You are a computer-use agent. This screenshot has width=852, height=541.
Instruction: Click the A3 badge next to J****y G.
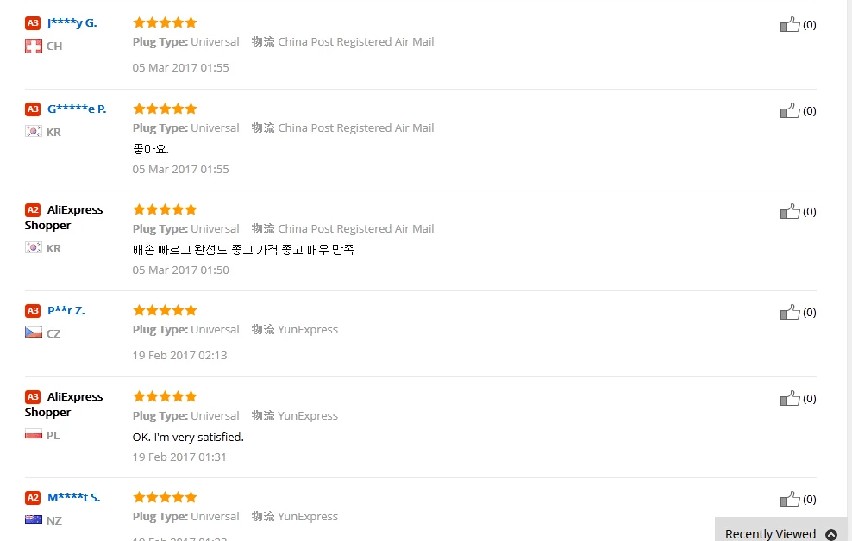(x=33, y=23)
